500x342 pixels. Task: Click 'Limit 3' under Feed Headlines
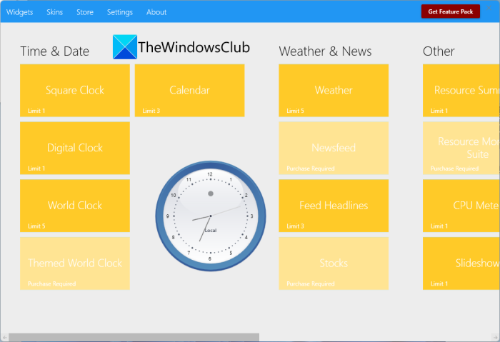pyautogui.click(x=295, y=226)
